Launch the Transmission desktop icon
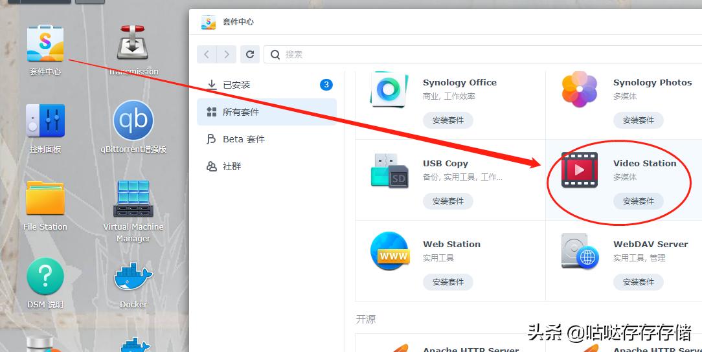 coord(133,43)
